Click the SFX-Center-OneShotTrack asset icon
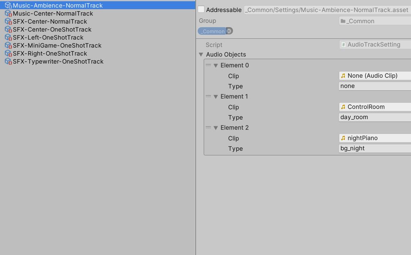This screenshot has width=411, height=255. point(8,30)
